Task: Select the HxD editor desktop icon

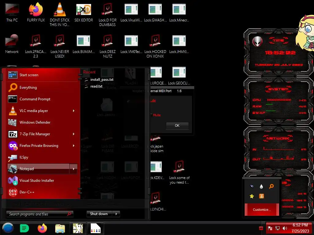Action: tap(83, 12)
